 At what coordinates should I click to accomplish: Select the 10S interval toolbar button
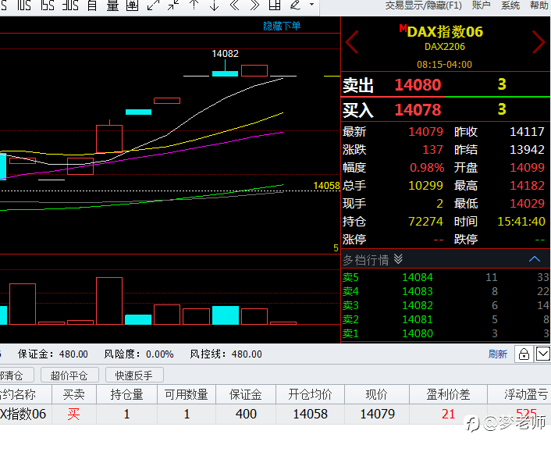(x=24, y=5)
